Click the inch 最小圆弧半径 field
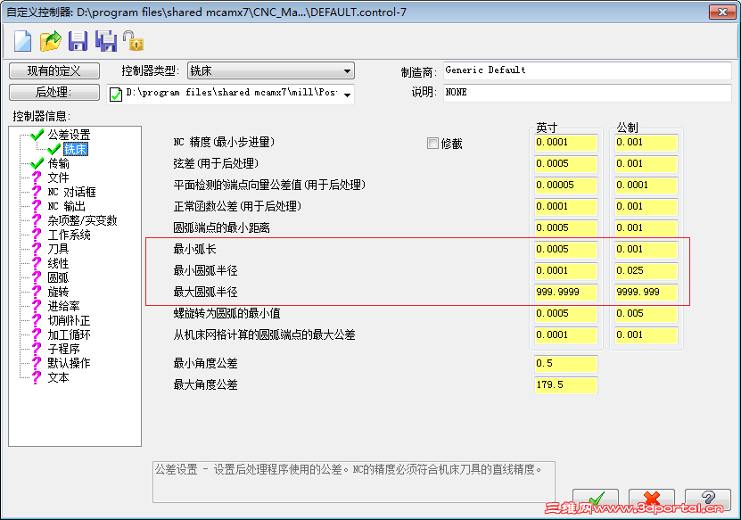741x520 pixels. coord(565,271)
